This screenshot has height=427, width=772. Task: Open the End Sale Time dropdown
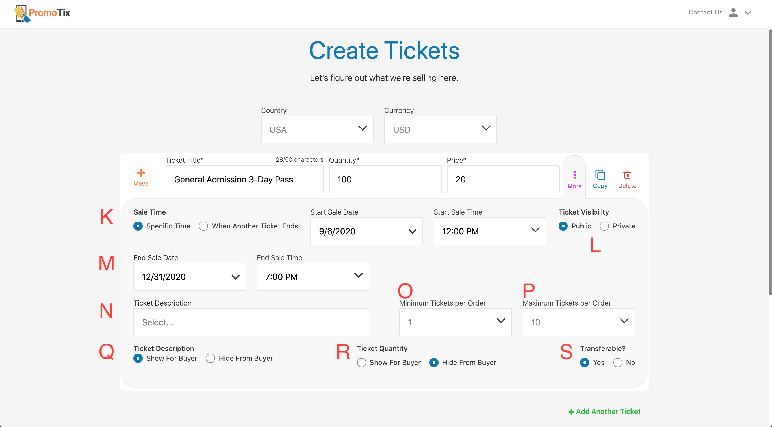point(313,277)
